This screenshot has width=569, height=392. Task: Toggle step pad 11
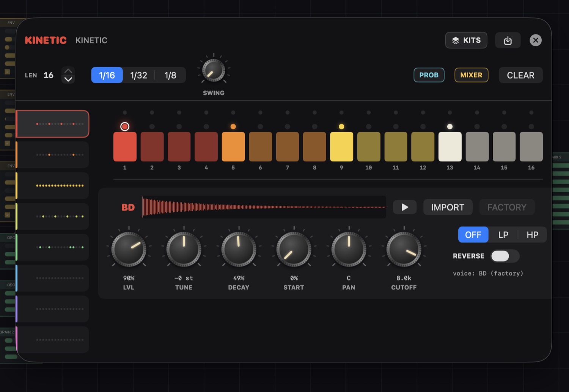(x=396, y=147)
